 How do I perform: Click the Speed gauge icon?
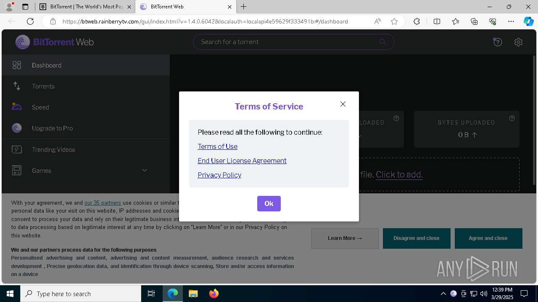coord(17,107)
